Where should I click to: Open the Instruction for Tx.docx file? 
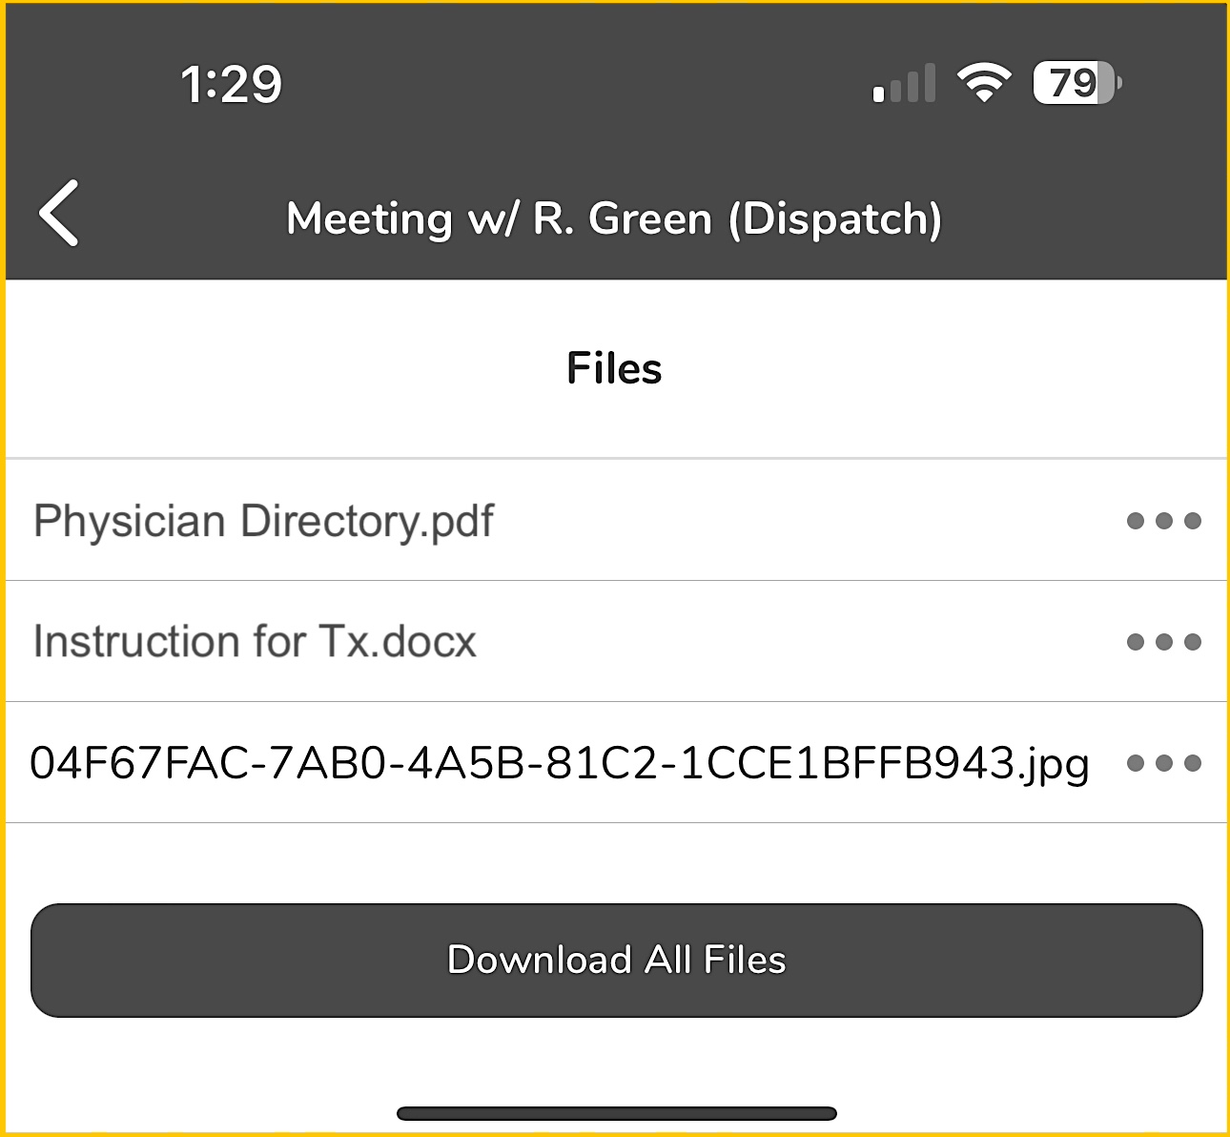coord(255,642)
